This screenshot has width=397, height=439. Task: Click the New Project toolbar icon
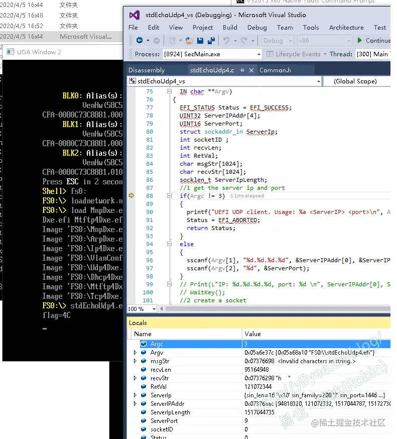172,41
